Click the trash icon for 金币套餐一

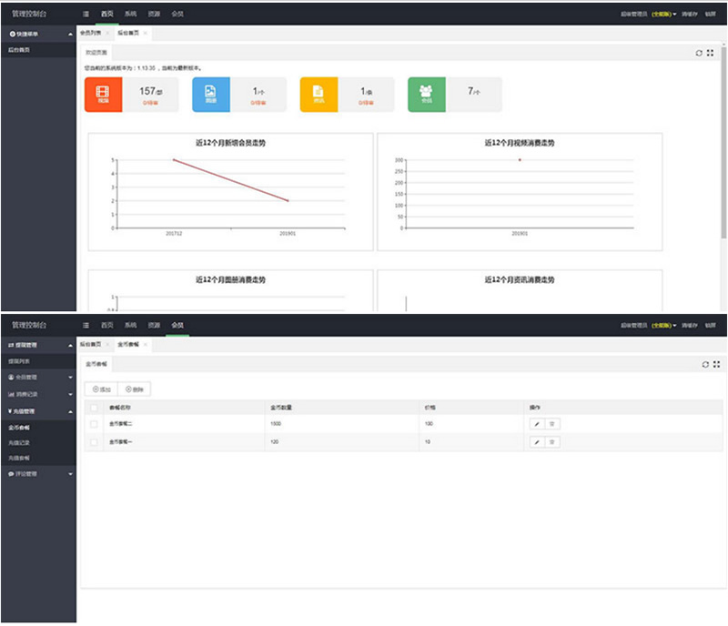tap(552, 442)
